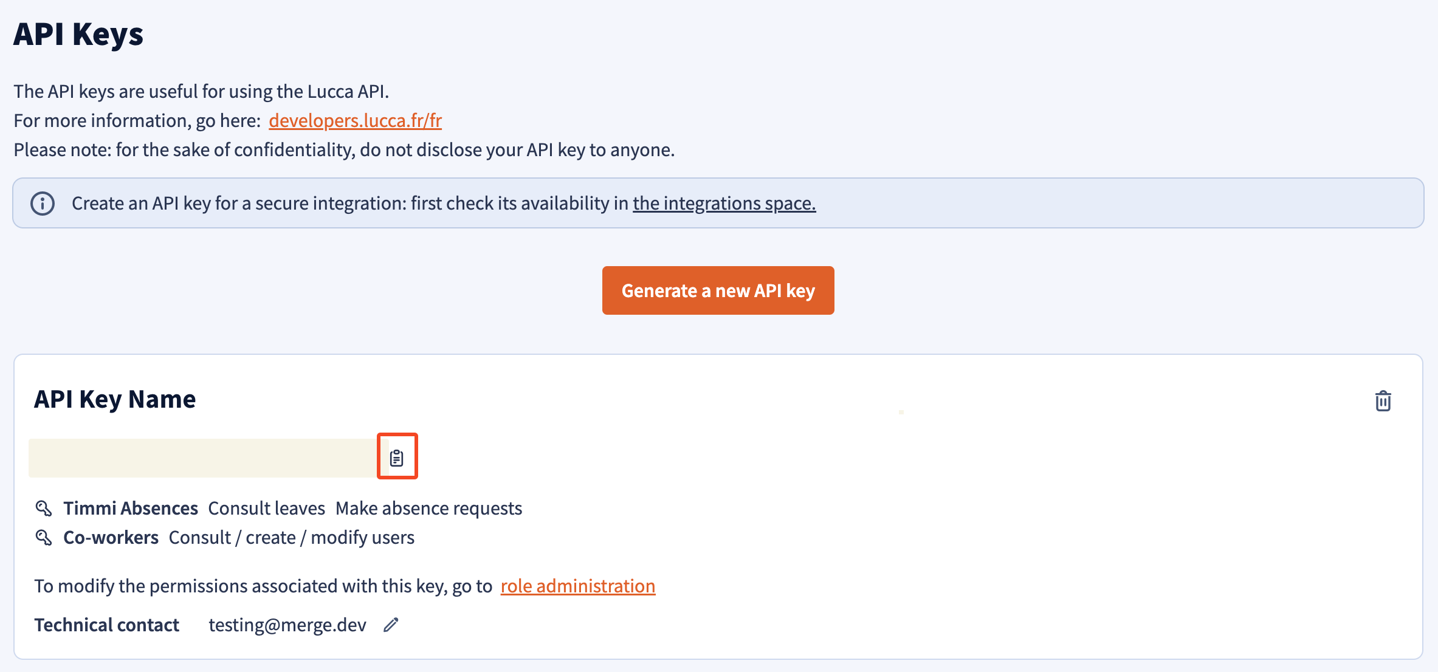Click the key icon beside Timmi Absences
This screenshot has width=1438, height=672.
pyautogui.click(x=44, y=508)
